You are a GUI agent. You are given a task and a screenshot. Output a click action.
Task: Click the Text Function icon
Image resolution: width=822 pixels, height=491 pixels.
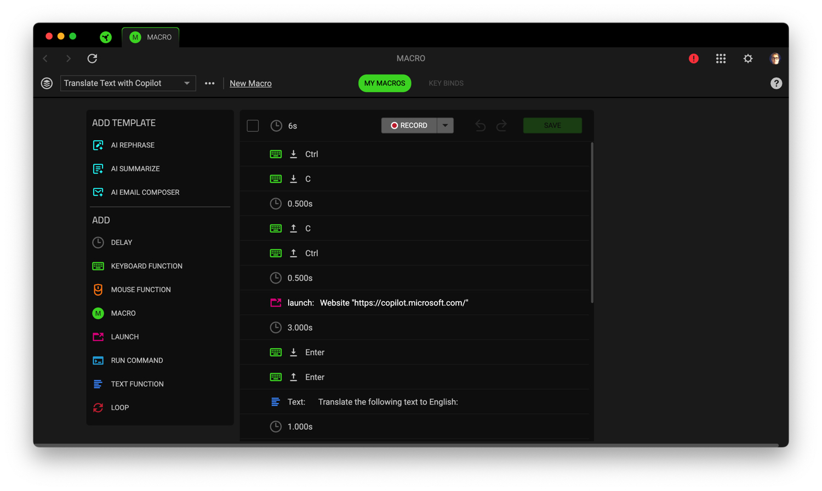click(98, 384)
